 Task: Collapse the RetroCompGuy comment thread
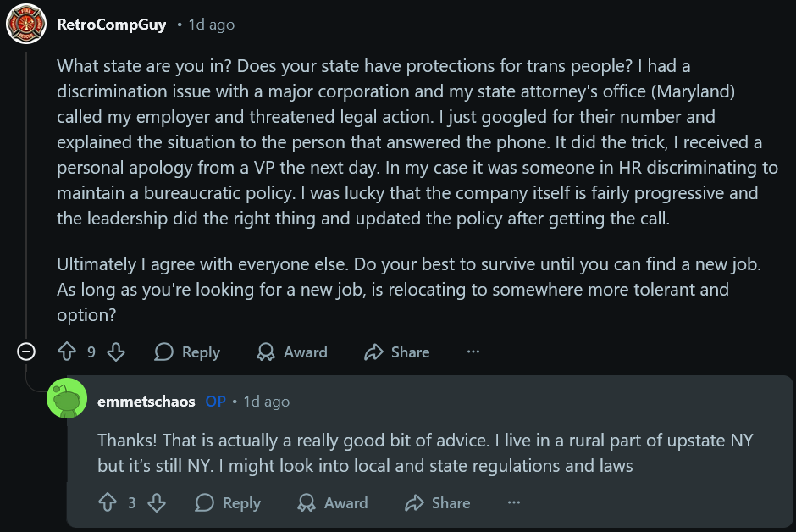point(26,352)
